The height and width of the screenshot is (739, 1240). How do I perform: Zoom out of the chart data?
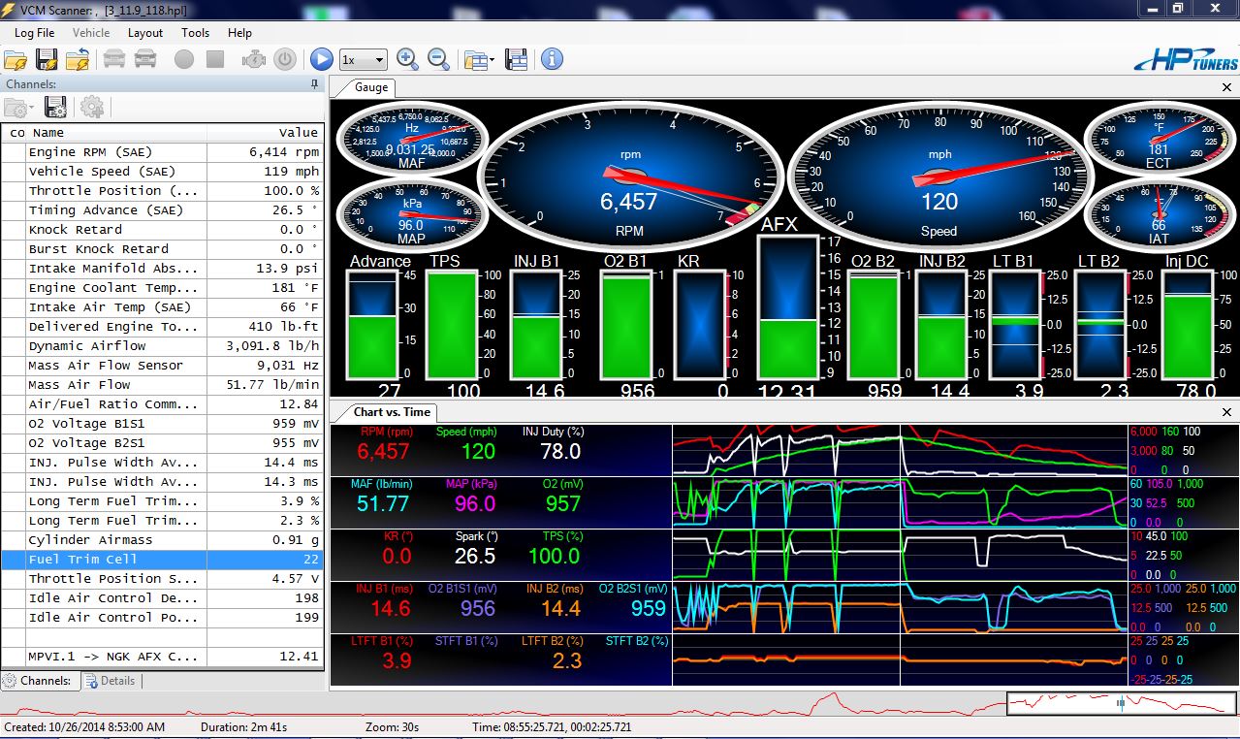coord(437,59)
